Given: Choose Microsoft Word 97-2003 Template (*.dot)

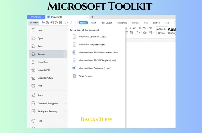Looking at the screenshot, I should [x=96, y=60].
